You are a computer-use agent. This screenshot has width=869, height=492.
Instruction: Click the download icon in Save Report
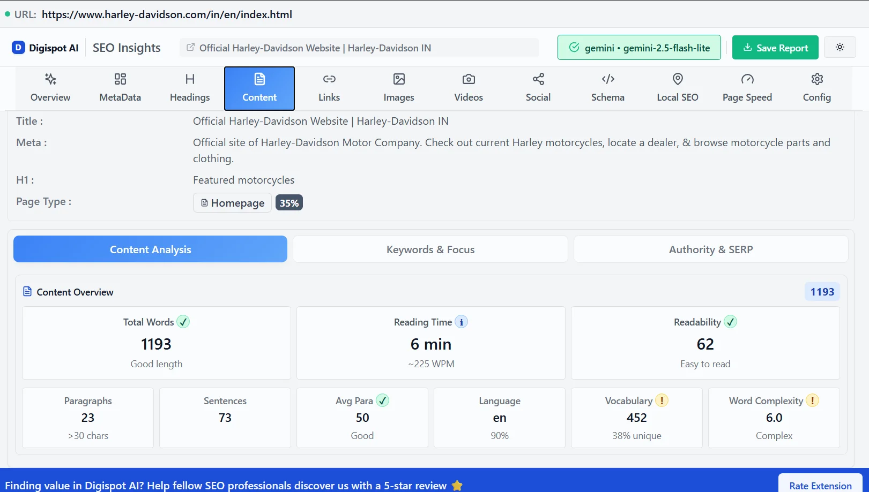[747, 48]
